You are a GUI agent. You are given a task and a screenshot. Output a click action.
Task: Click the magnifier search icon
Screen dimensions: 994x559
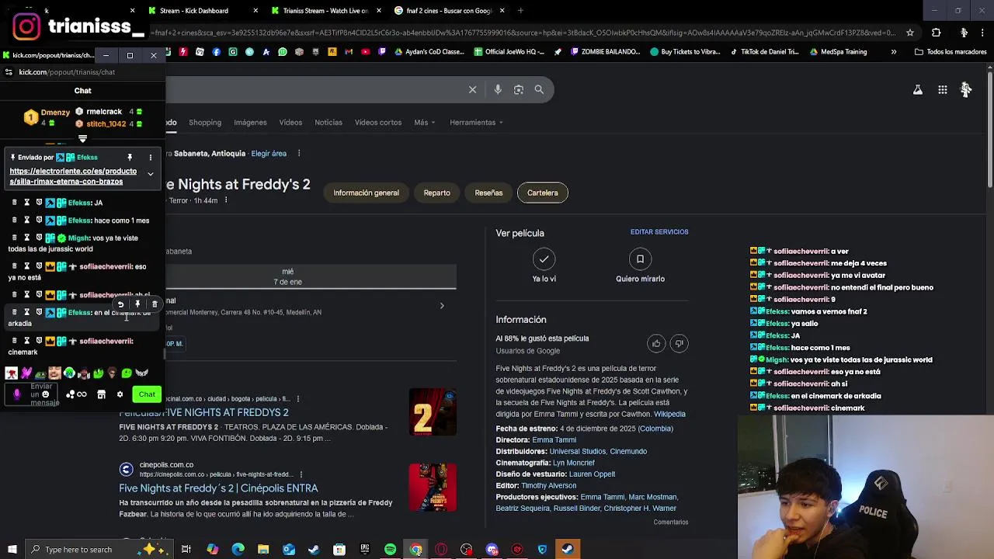[x=539, y=89]
